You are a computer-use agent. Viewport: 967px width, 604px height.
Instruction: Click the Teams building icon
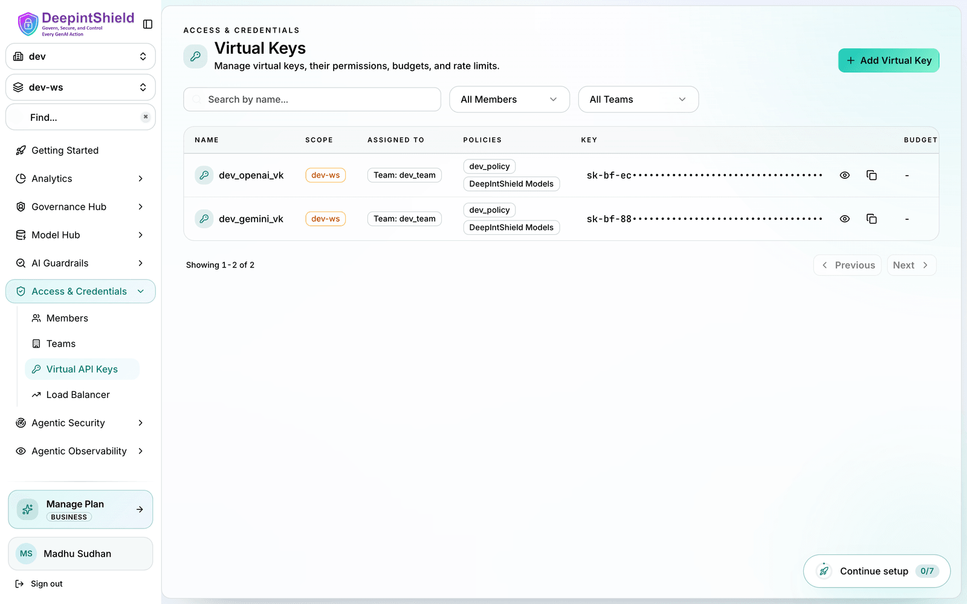[x=36, y=344]
